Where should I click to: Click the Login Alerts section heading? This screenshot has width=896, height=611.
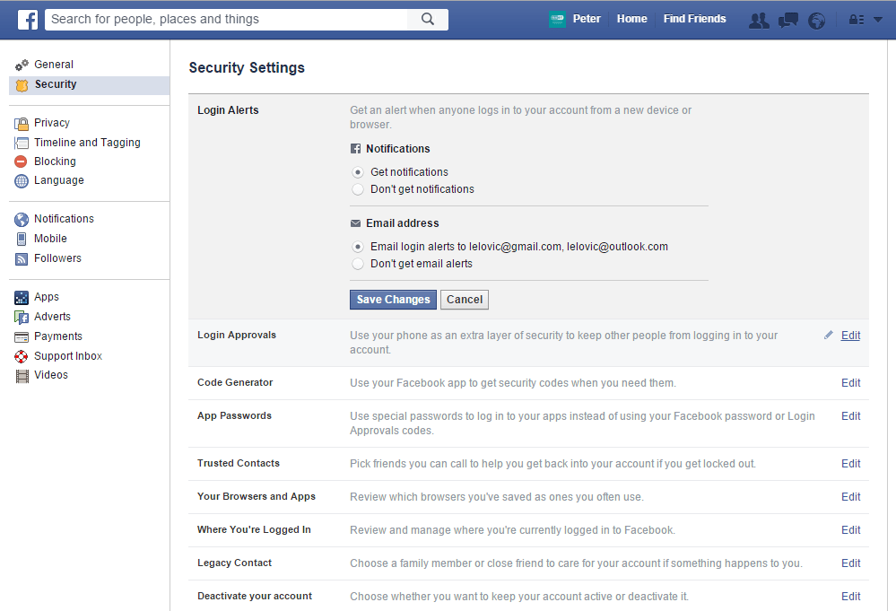228,110
